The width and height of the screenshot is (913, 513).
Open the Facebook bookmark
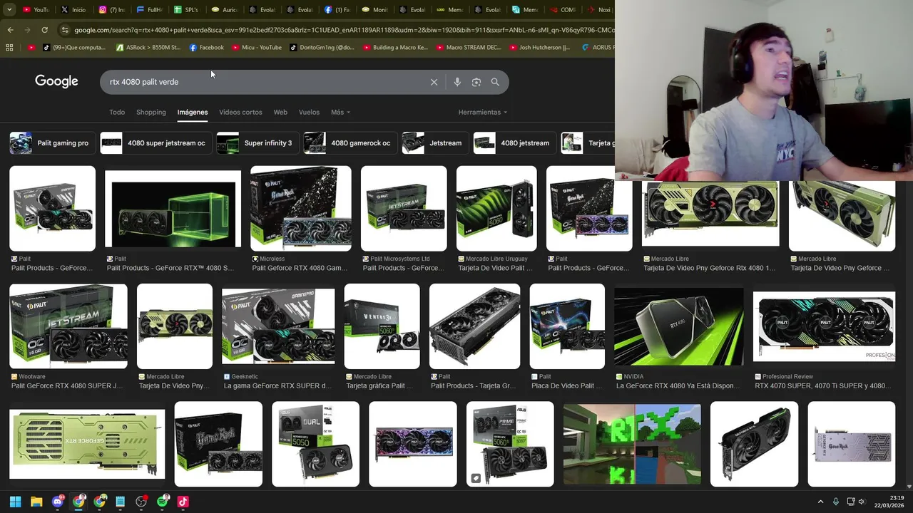207,47
